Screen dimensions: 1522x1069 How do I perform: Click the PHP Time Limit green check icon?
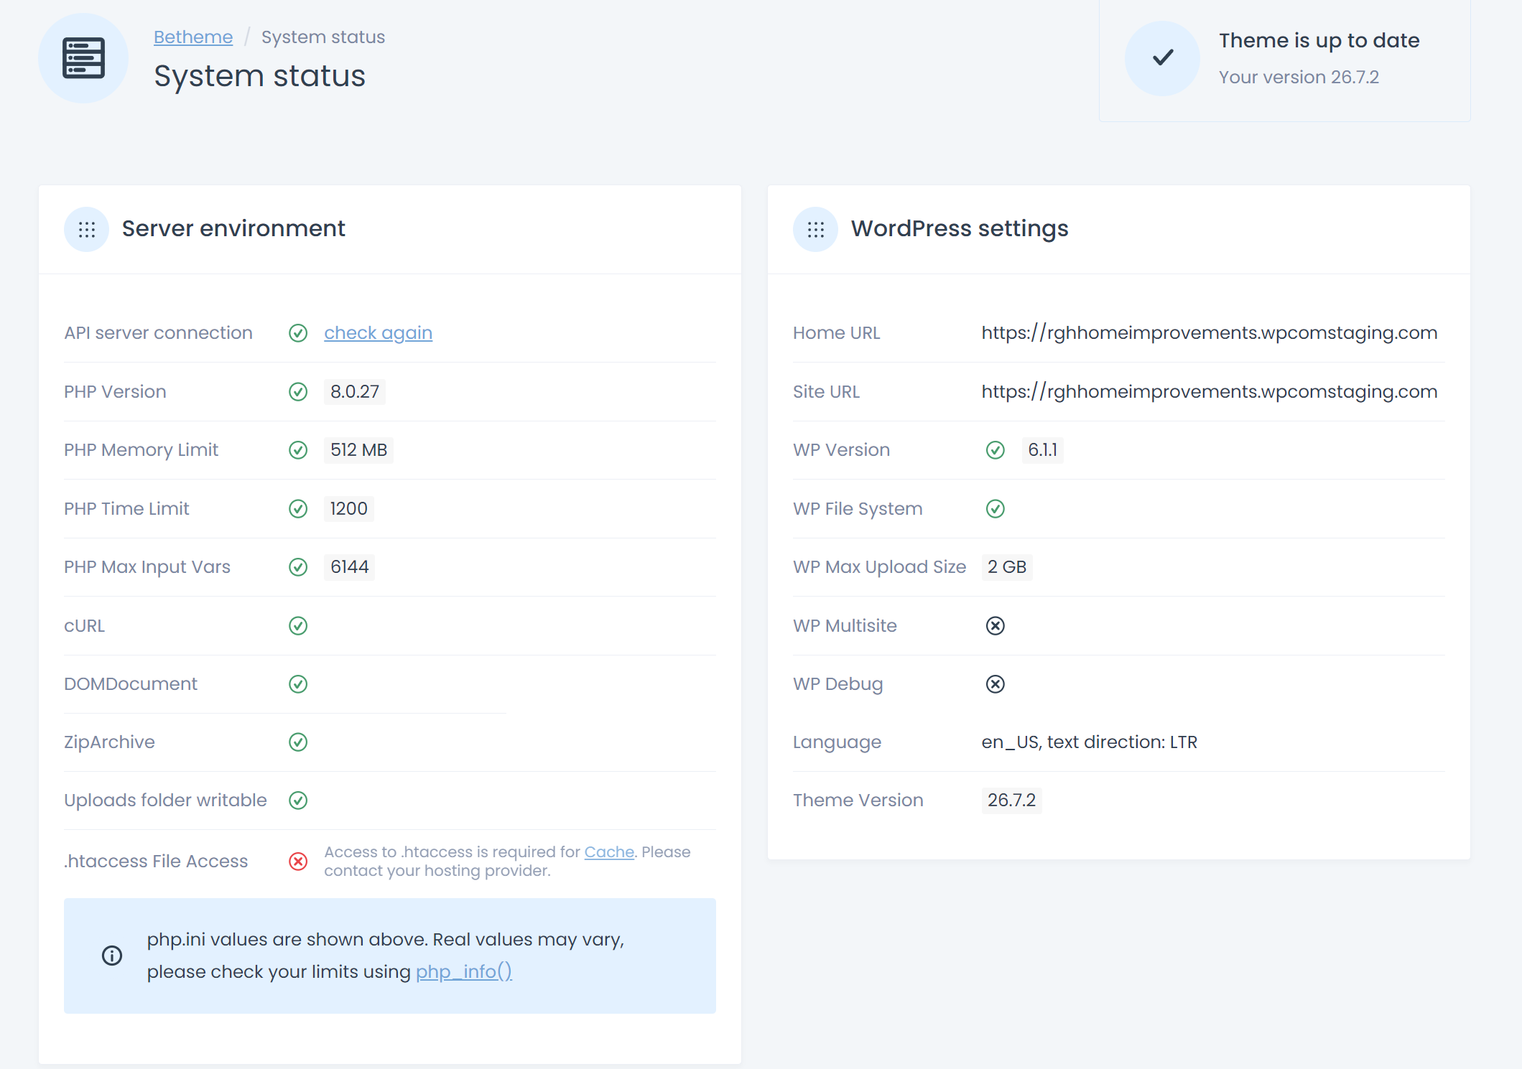point(298,509)
